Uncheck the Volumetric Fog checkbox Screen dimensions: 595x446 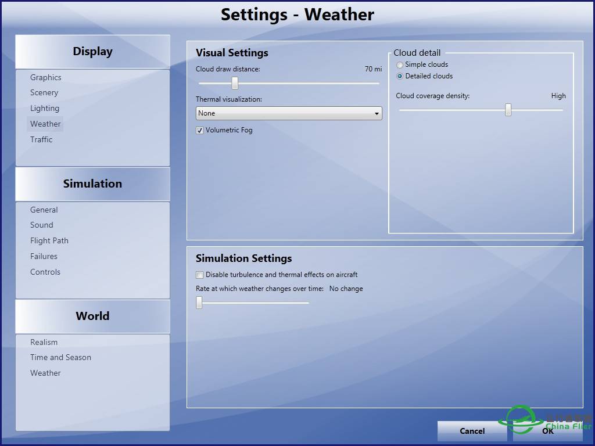200,131
